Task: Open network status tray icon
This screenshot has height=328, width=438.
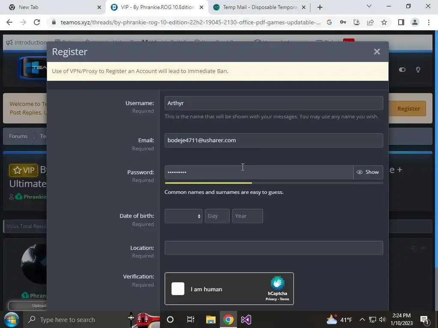Action: coord(373,319)
